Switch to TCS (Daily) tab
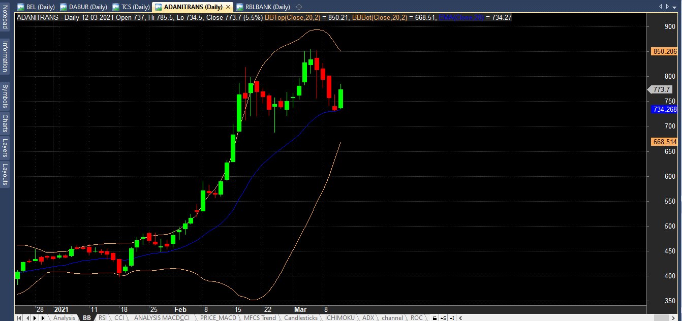 131,7
